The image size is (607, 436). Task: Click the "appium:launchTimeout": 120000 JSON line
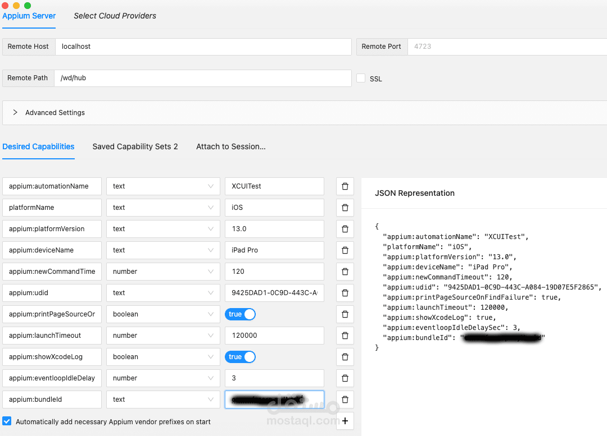(x=445, y=308)
